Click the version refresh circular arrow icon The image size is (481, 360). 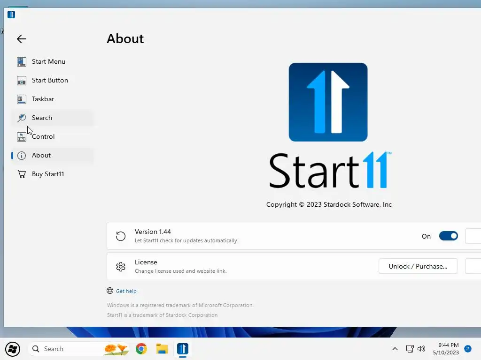click(121, 236)
